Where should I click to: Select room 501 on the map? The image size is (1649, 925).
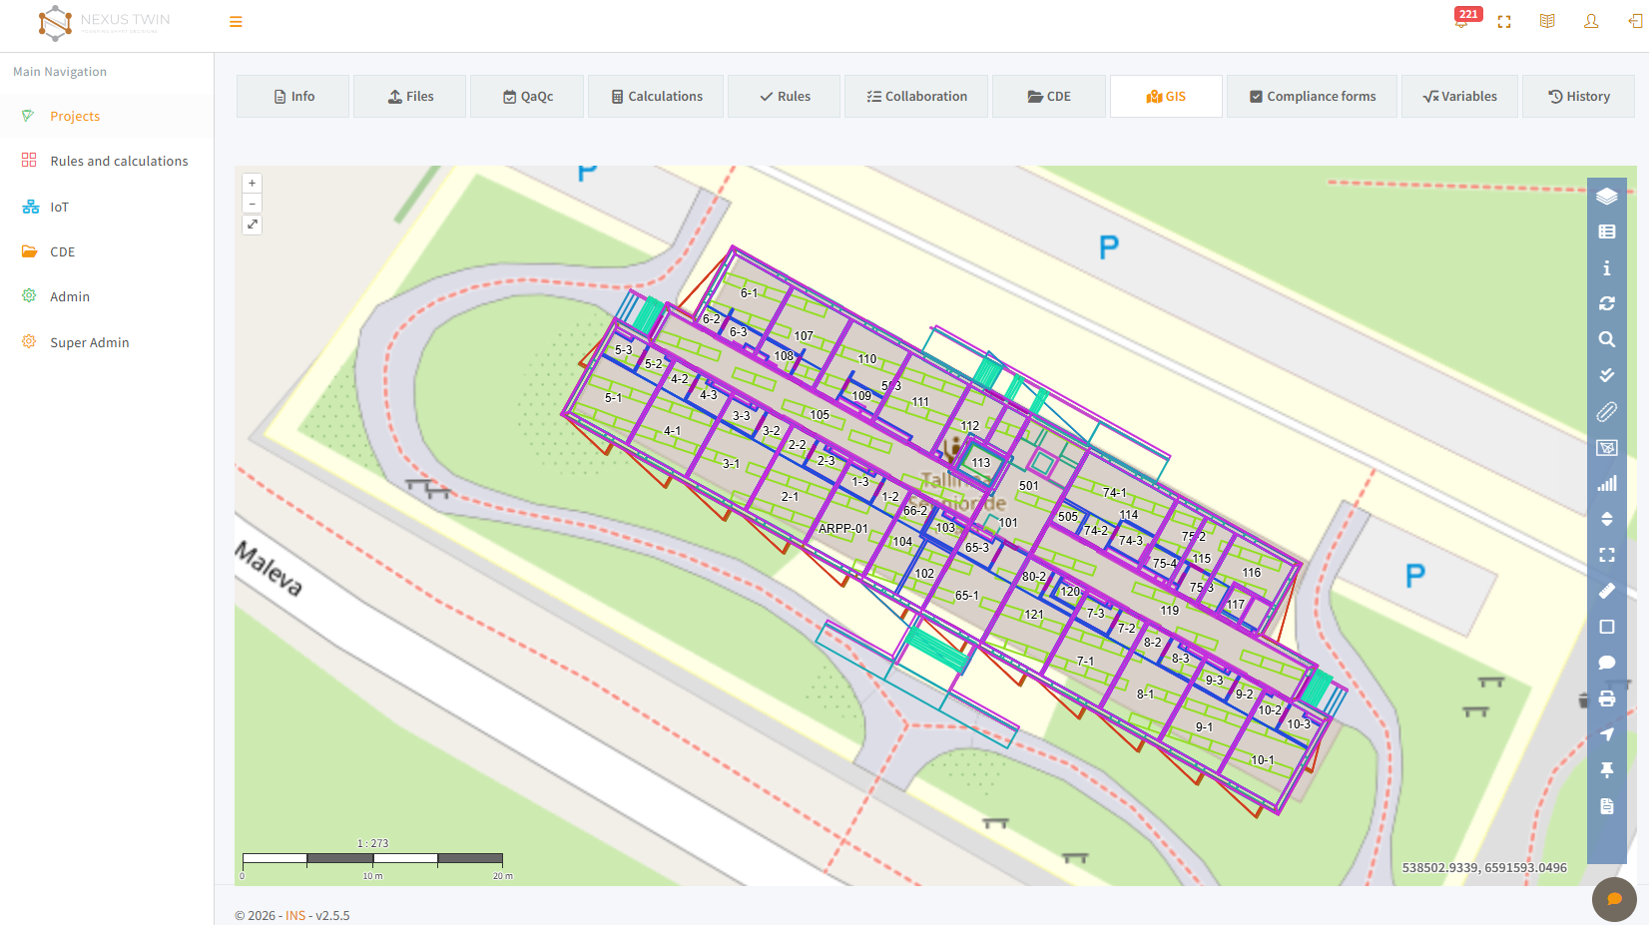1029,486
